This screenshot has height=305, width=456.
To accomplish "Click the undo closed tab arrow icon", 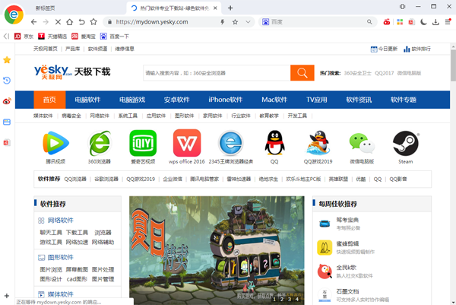I will [x=82, y=22].
